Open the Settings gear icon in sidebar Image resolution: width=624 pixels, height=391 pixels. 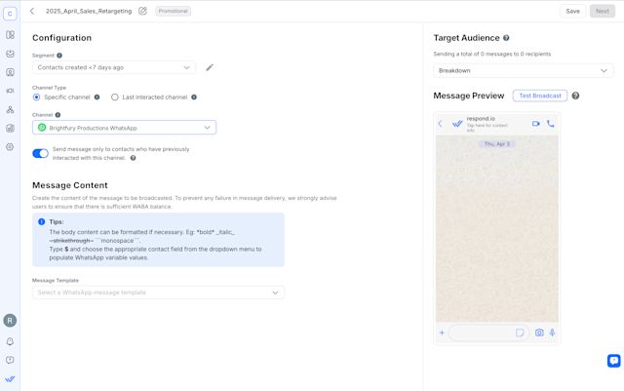[10, 147]
